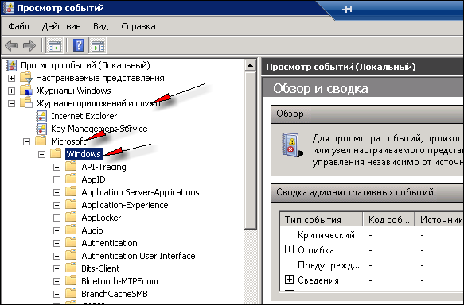Click the Сводка административных событий header
Viewport: 464px width, 305px height.
[x=367, y=192]
